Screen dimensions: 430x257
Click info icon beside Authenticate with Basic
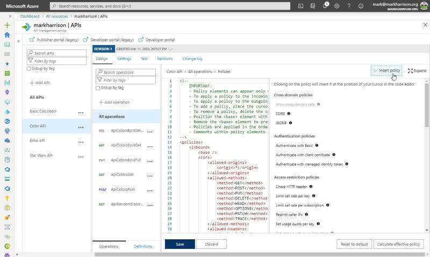click(x=317, y=145)
